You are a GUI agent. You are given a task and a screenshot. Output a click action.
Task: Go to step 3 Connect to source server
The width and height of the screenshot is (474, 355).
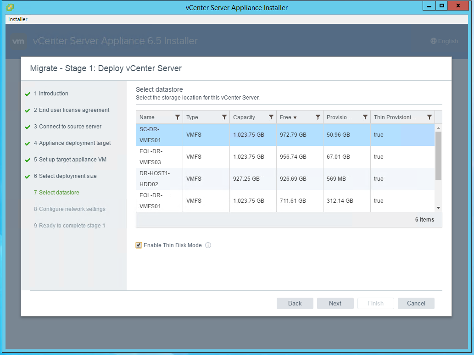point(67,127)
